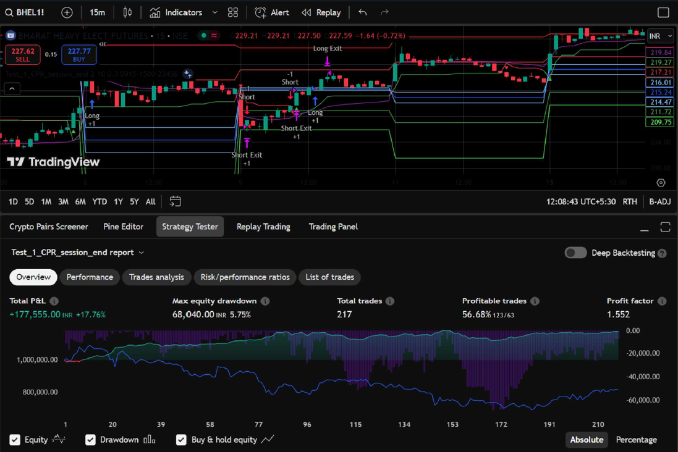Click the add symbol plus icon
The height and width of the screenshot is (452, 678).
67,12
